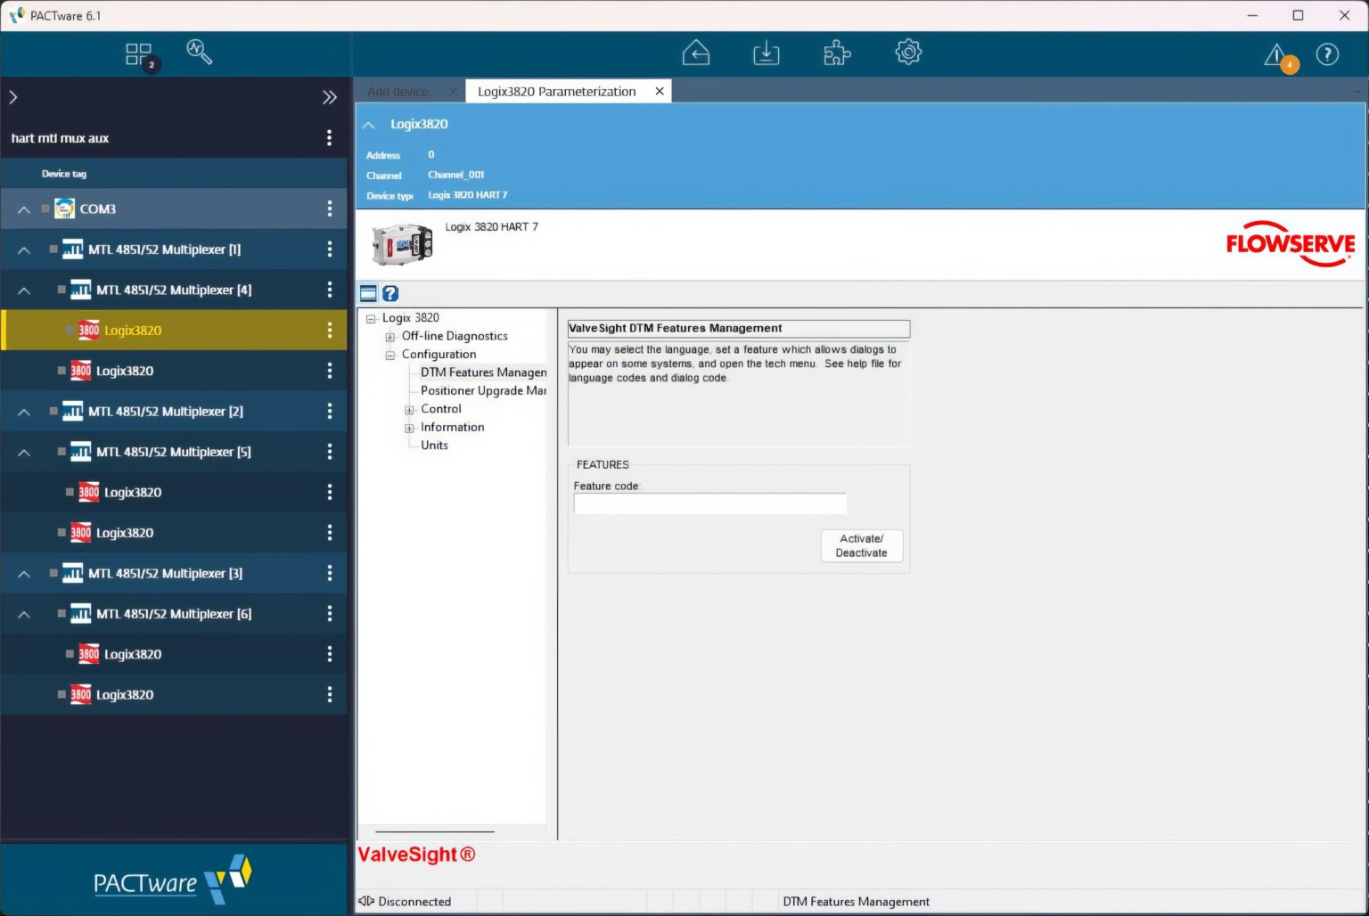Click the horizontal scrollbar under the tree
Screen dimensions: 1369x916
[435, 831]
